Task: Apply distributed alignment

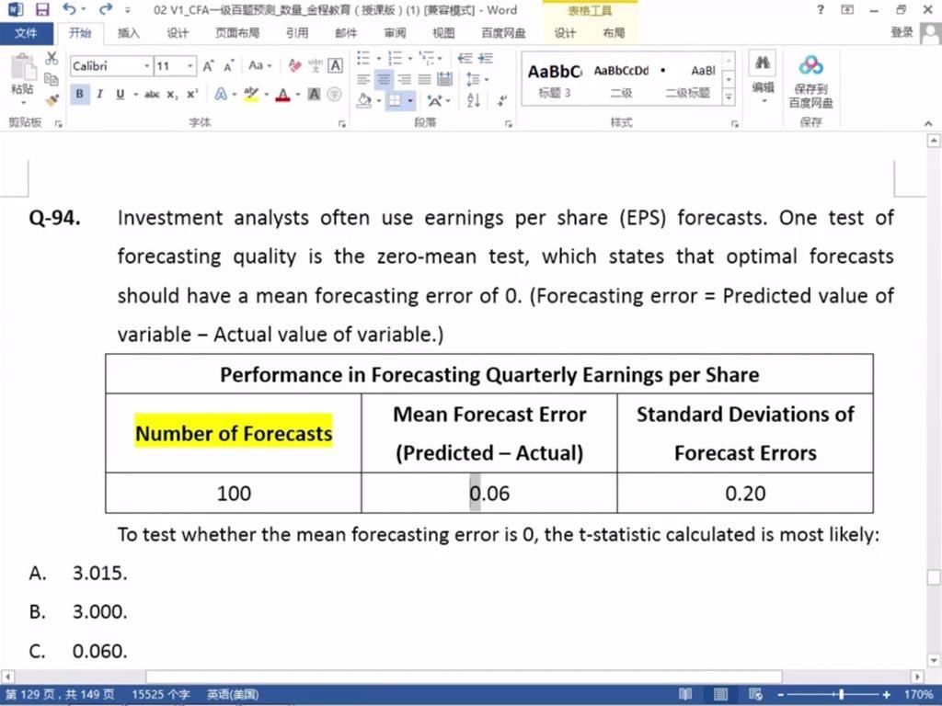Action: (x=445, y=79)
